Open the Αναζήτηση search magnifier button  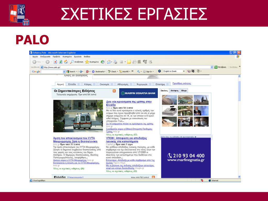click(77, 62)
